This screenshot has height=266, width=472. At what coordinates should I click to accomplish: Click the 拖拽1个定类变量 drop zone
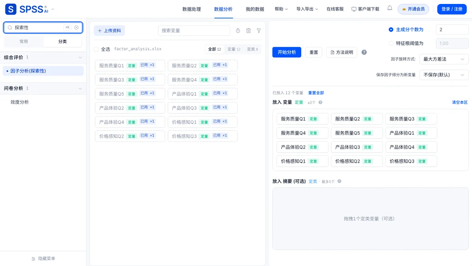(x=371, y=219)
